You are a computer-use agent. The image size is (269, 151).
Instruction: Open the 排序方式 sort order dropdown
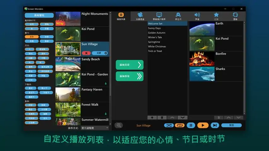(x=95, y=128)
